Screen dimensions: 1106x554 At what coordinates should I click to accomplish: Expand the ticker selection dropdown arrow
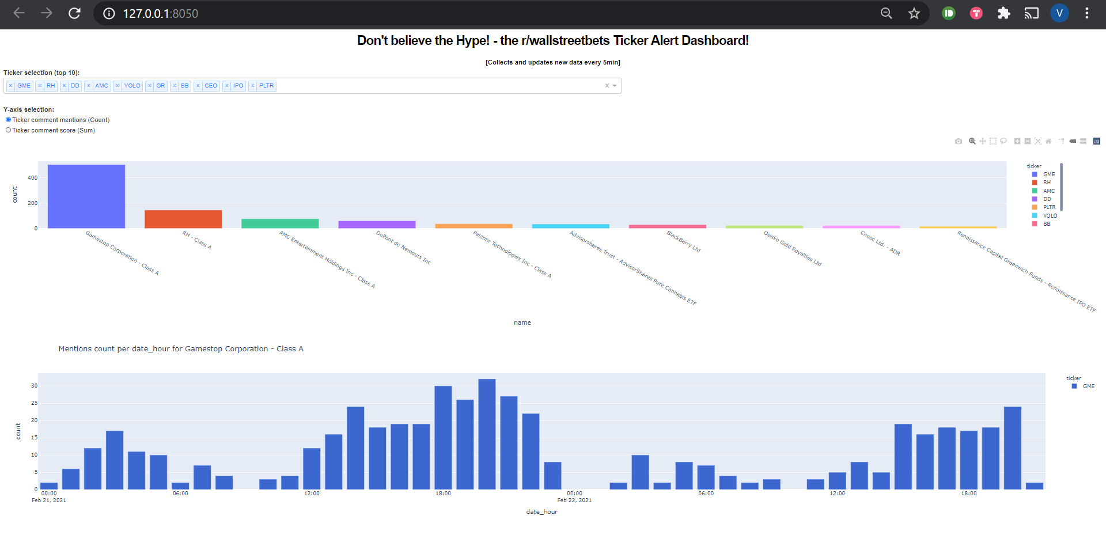pos(615,86)
